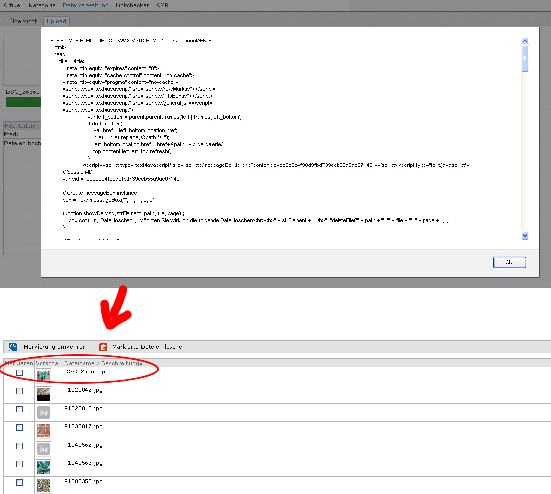Open the Dateiverwaltung menu

click(x=85, y=5)
